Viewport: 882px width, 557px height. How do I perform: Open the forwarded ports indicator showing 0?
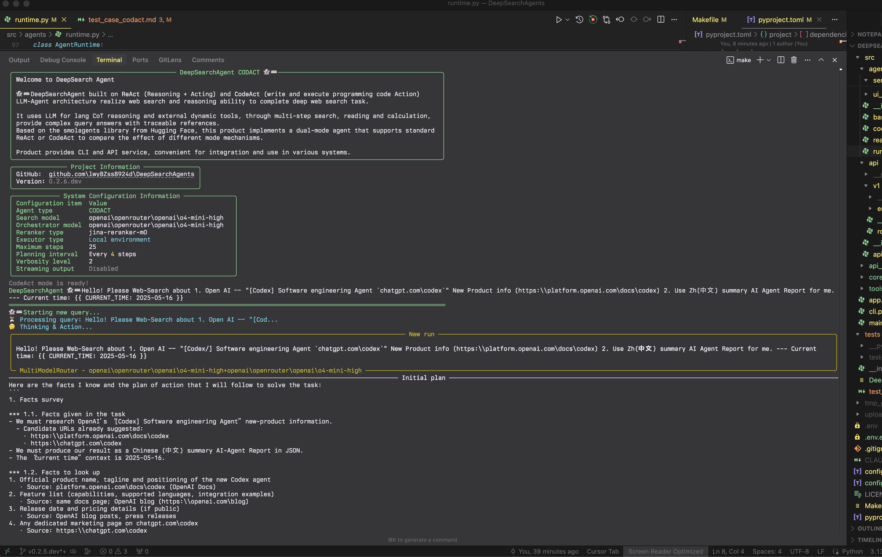tap(142, 551)
